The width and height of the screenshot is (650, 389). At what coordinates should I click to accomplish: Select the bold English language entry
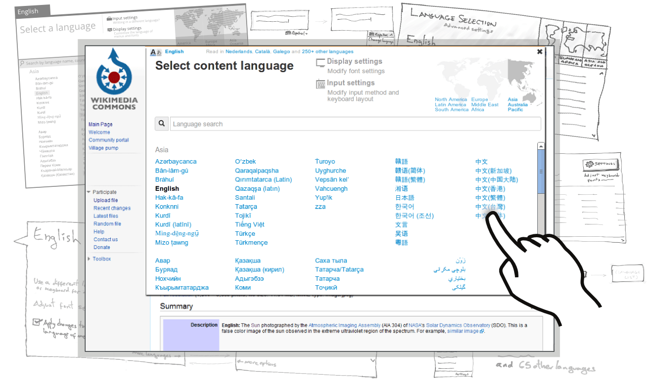coord(167,188)
